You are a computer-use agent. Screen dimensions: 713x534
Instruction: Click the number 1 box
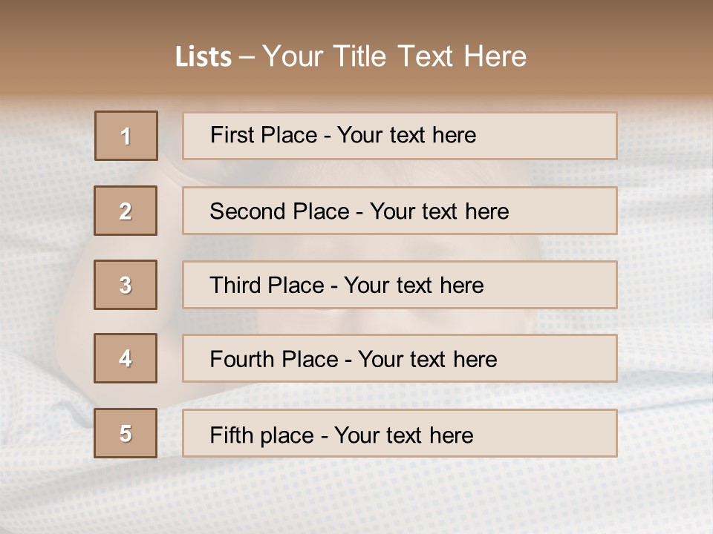tap(126, 136)
